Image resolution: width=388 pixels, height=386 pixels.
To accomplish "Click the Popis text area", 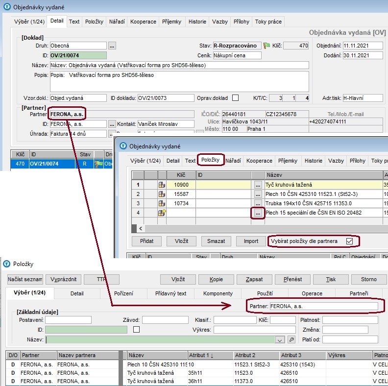I will [x=179, y=81].
